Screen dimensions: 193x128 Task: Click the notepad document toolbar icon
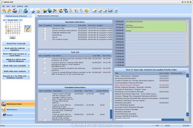[x=71, y=11]
